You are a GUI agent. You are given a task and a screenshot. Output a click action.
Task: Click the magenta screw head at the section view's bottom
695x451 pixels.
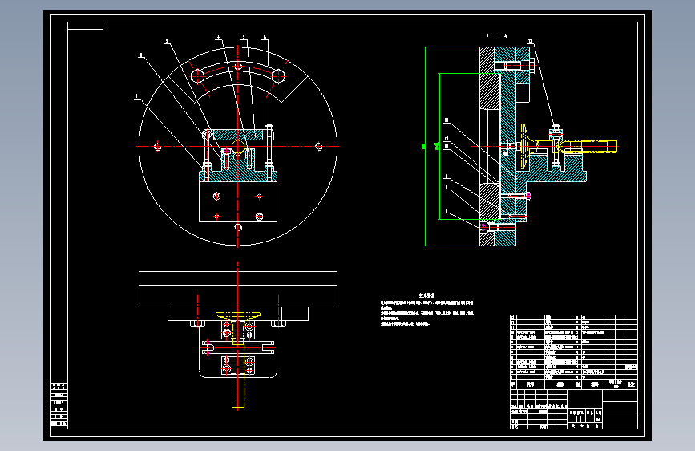[x=483, y=227]
